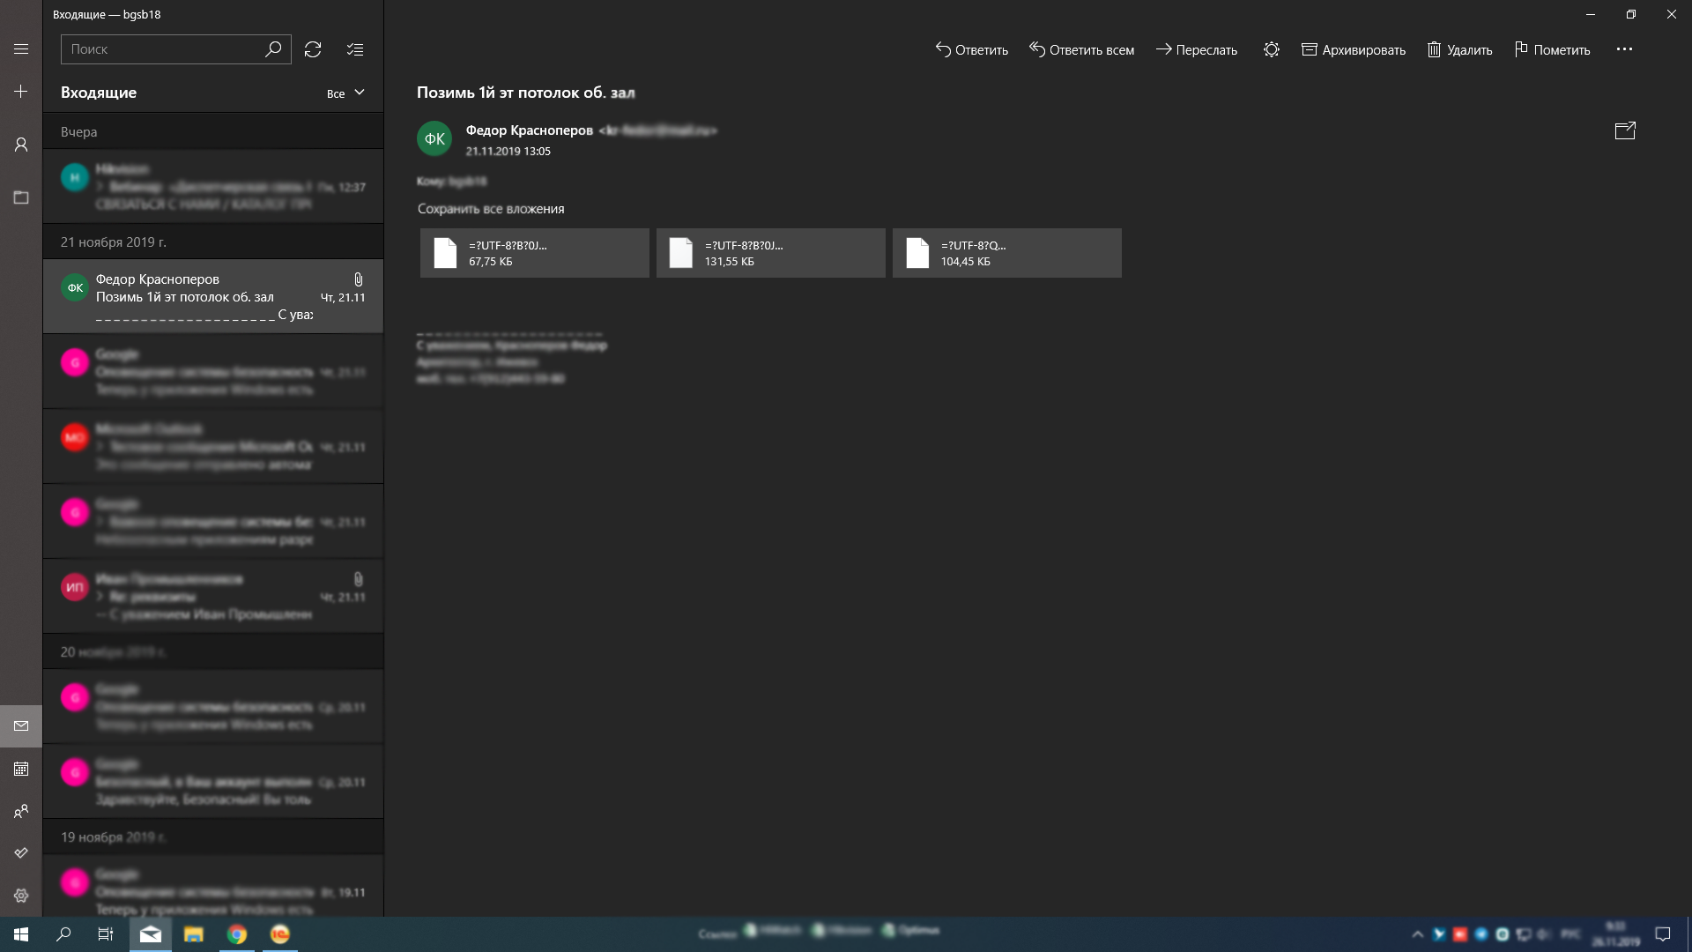Viewport: 1692px width, 952px height.
Task: Sync the mailbox with refresh icon
Action: tap(313, 49)
